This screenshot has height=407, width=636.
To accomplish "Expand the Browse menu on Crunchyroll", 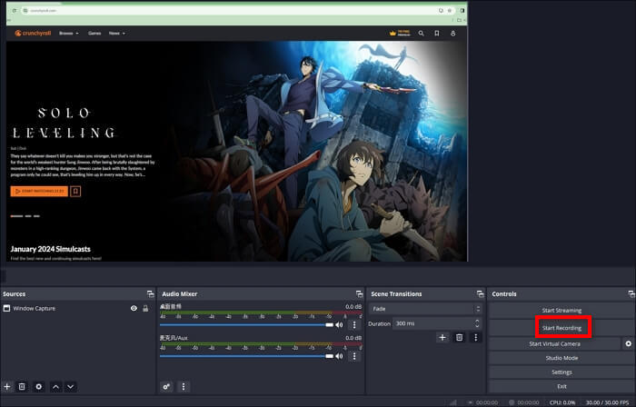I will [x=68, y=34].
